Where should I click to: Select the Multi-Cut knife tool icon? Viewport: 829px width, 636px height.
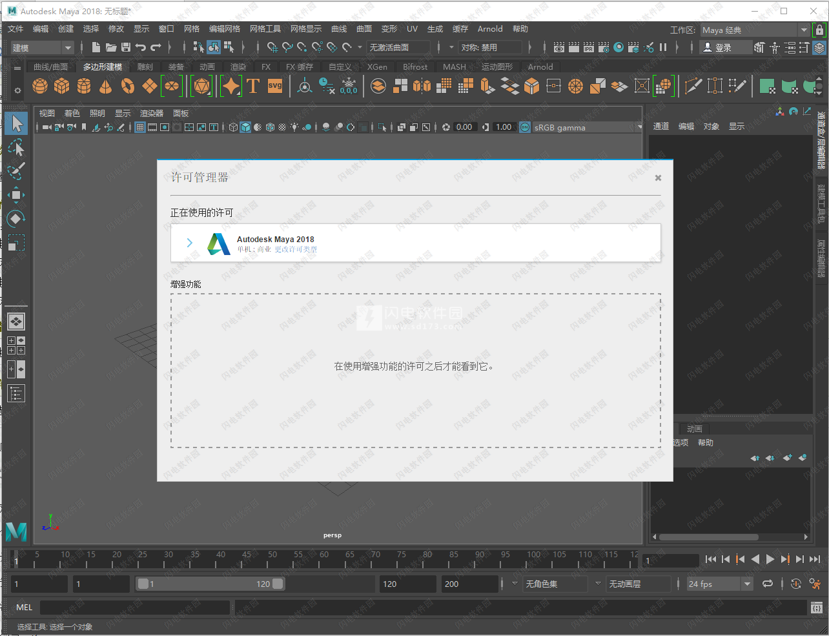[x=693, y=86]
